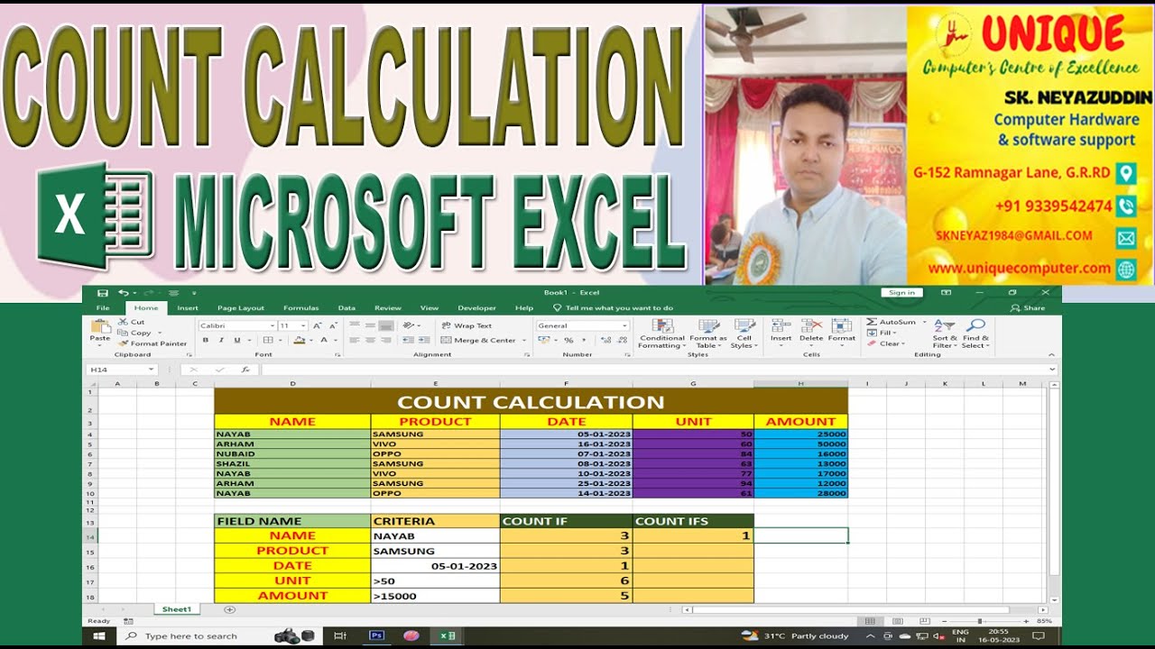Click Increase Font Size icon

tap(319, 325)
